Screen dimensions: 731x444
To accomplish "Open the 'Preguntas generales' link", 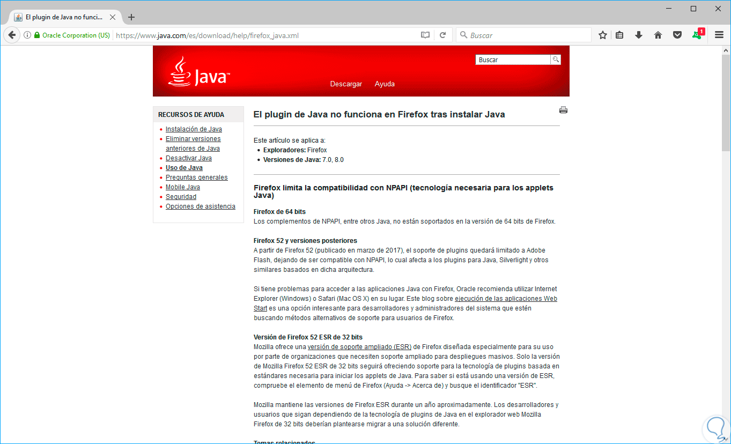I will click(197, 177).
